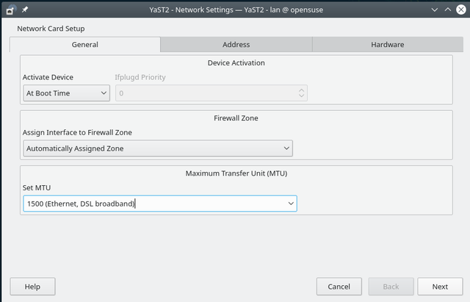Image resolution: width=470 pixels, height=302 pixels.
Task: Expand the Set MTU dropdown arrow
Action: coord(291,204)
